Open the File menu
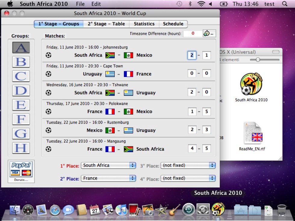Image resolution: width=295 pixels, height=221 pixels. (80, 4)
